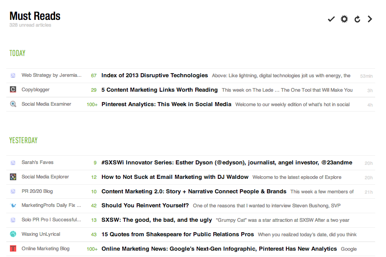Click the Solo PR Pro RSS icon
Screen dimensions: 386x257
13,220
